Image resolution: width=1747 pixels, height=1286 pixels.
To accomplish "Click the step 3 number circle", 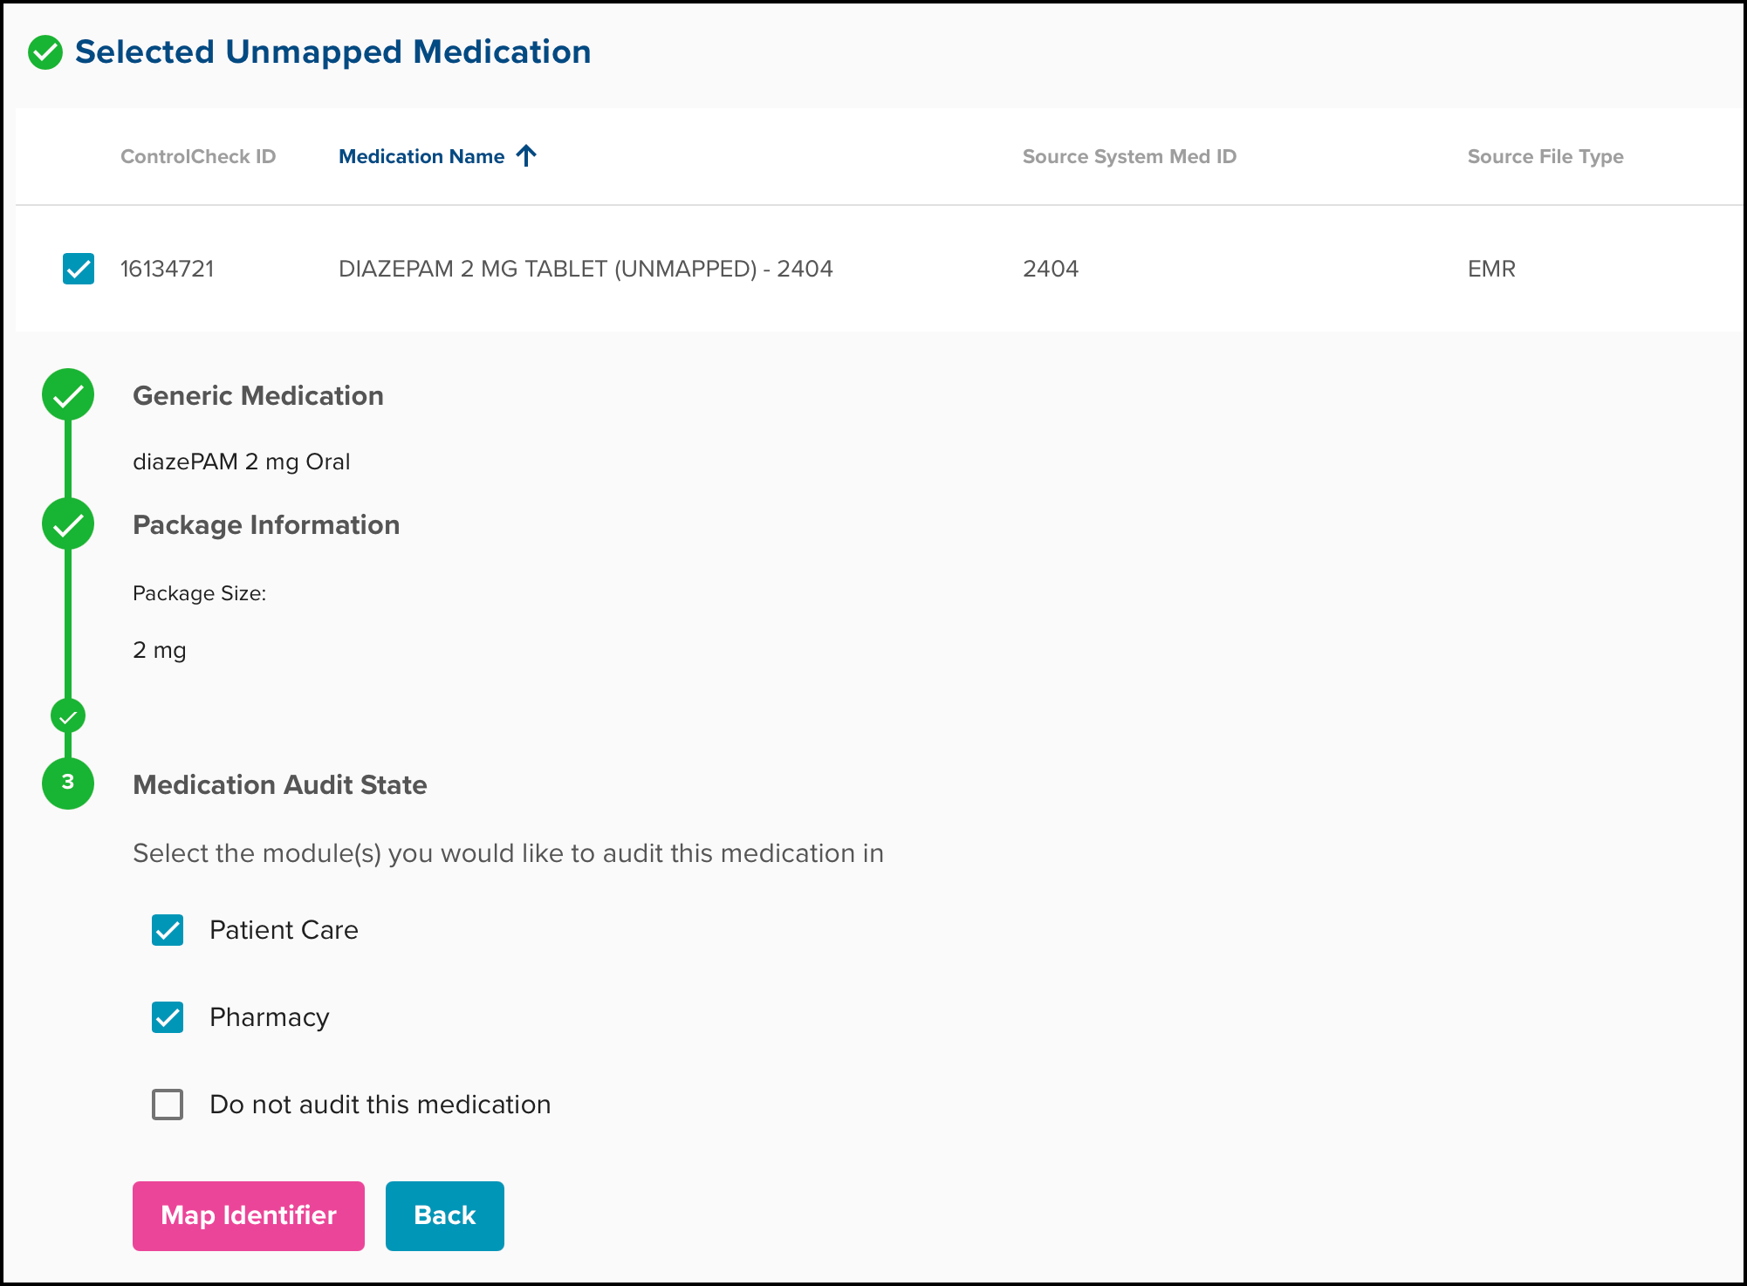I will [68, 783].
